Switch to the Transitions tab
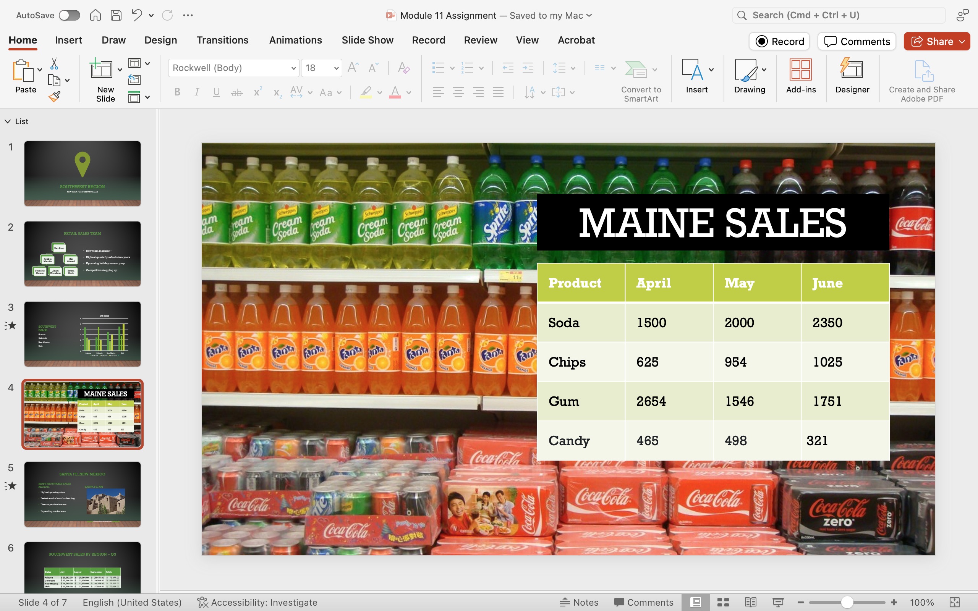Screen dimensions: 978x611 pos(223,40)
